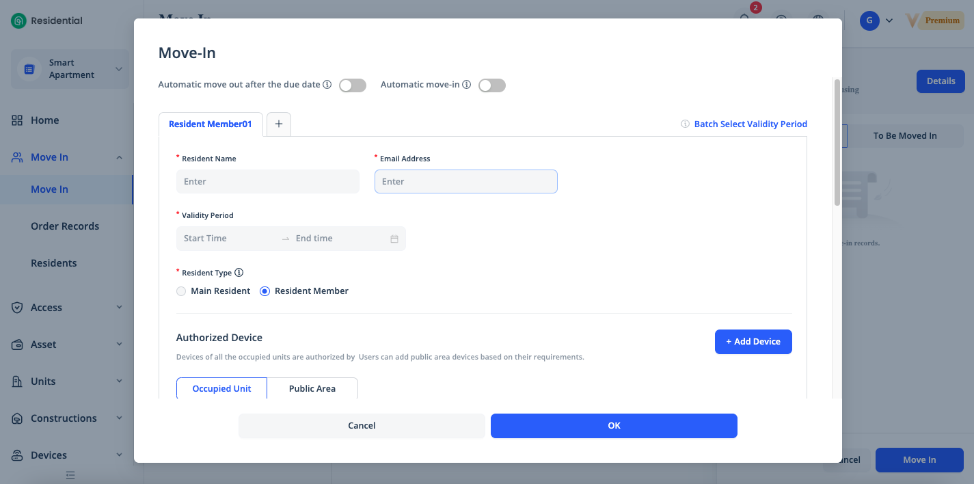Select the Occupied Unit tab
The image size is (974, 484).
point(221,388)
